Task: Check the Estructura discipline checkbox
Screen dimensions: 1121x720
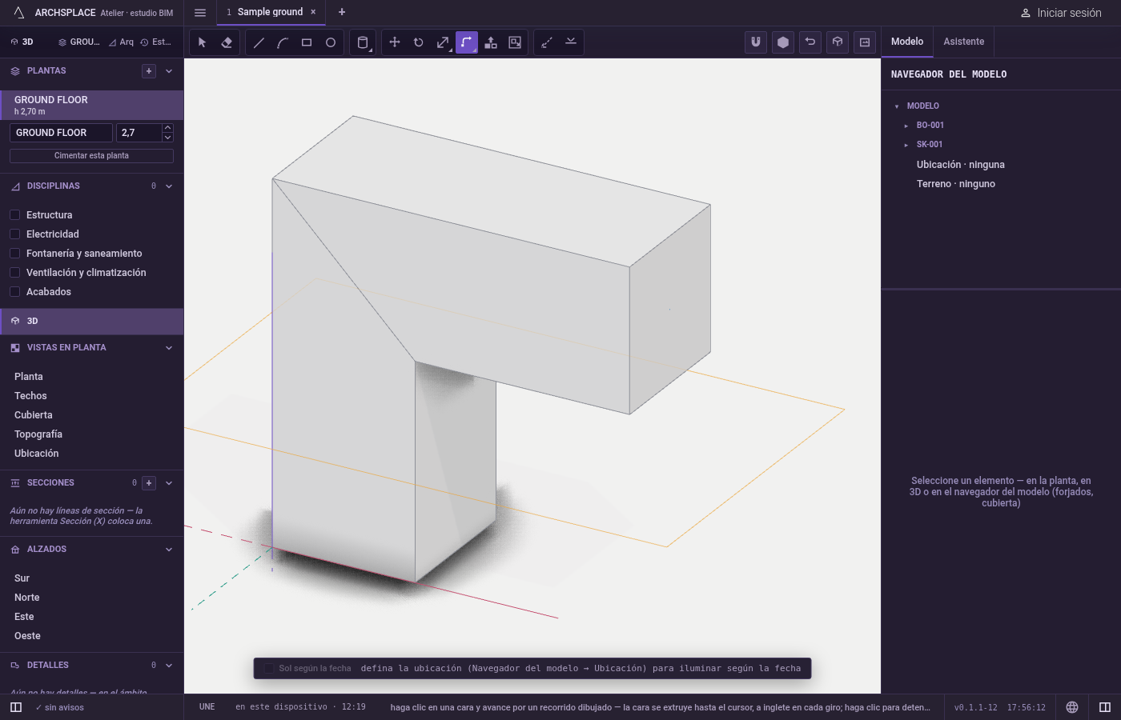Action: click(x=15, y=215)
